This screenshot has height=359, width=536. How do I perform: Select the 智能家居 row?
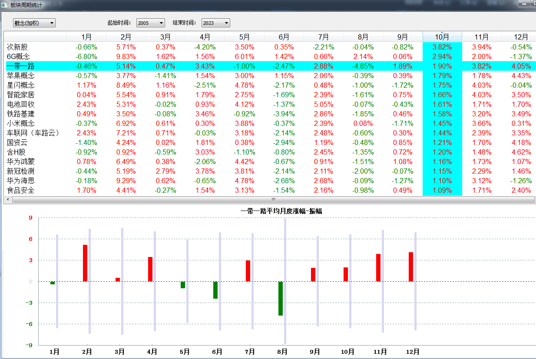pyautogui.click(x=270, y=95)
